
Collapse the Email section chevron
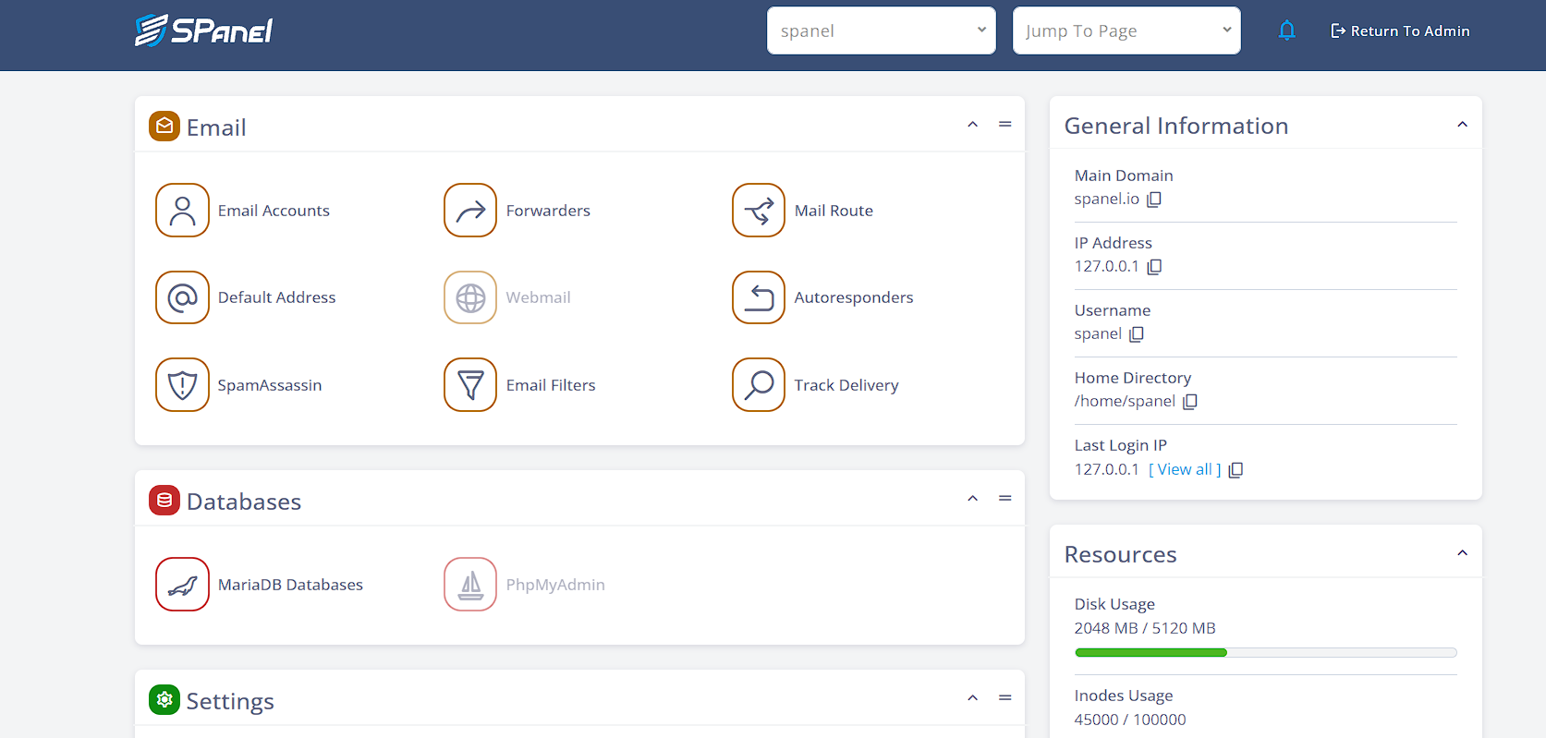coord(972,125)
